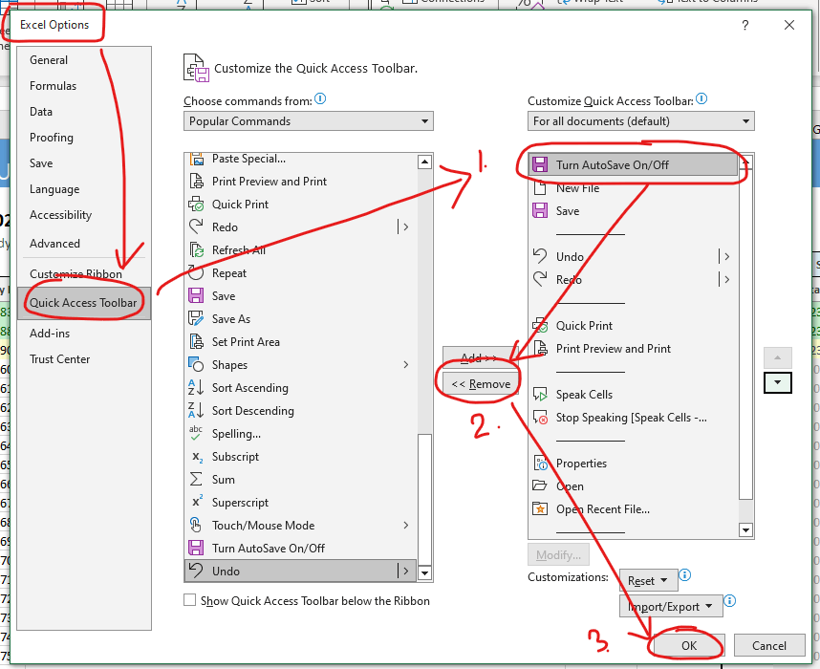Select Set Print Area command
Viewport: 820px width, 669px height.
[x=301, y=342]
